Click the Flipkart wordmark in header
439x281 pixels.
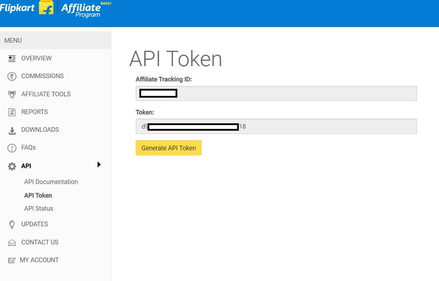coord(17,8)
